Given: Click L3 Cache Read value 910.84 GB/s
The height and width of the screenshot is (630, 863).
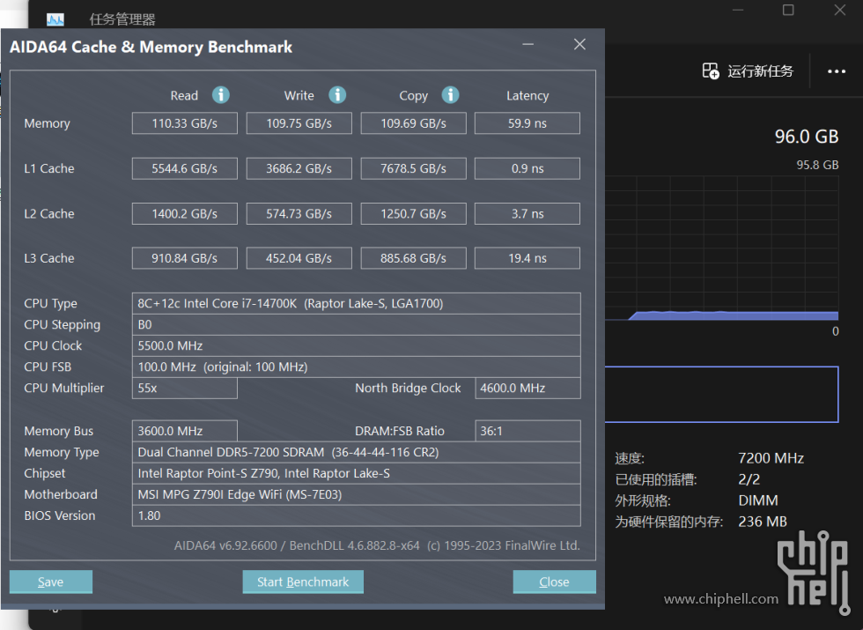Looking at the screenshot, I should (x=184, y=258).
